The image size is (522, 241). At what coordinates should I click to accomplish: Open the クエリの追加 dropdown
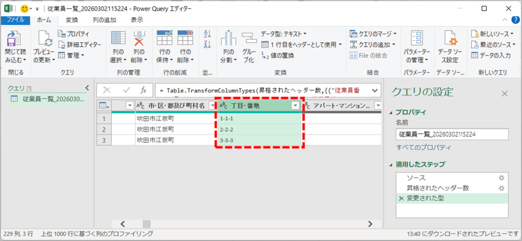(x=372, y=44)
